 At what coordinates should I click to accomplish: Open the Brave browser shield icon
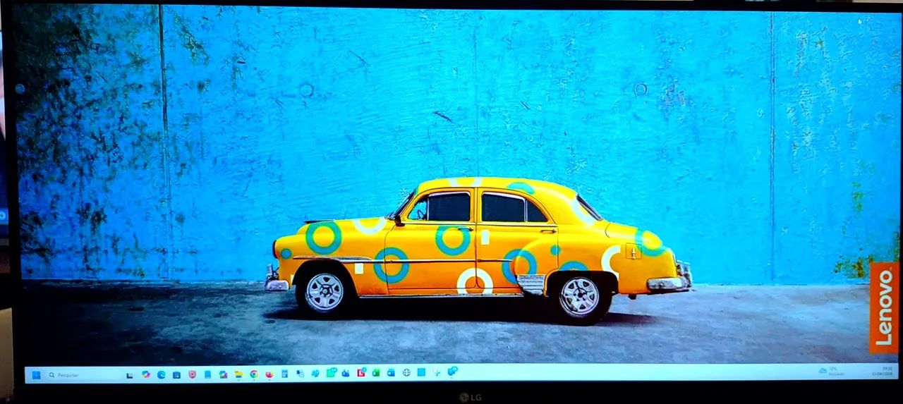click(x=192, y=374)
